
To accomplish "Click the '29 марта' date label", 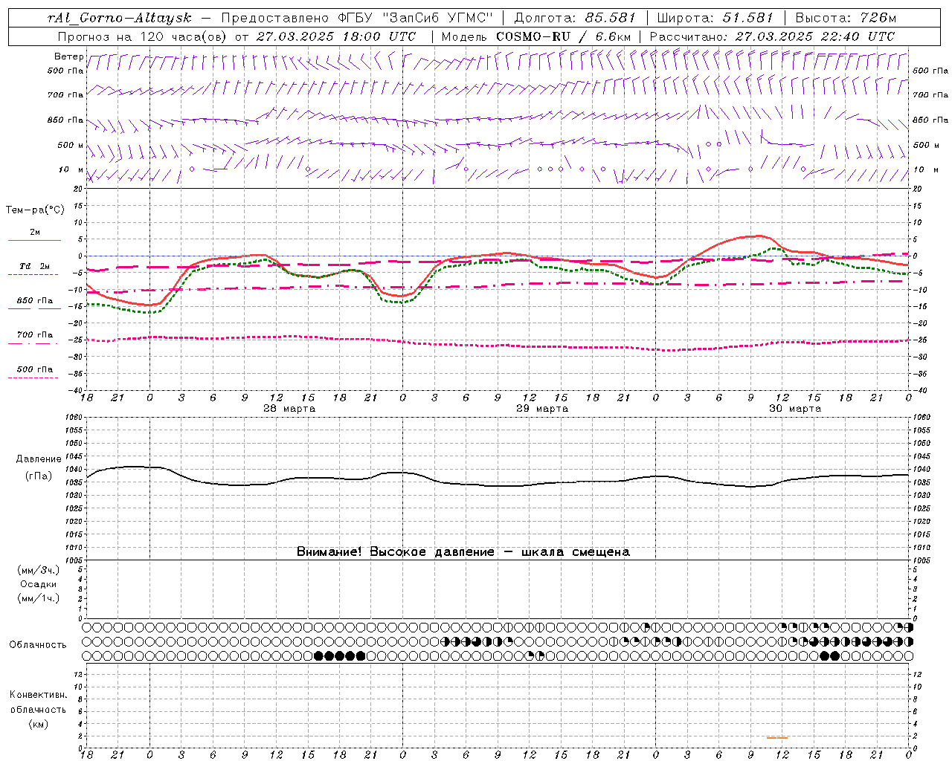I will point(542,409).
